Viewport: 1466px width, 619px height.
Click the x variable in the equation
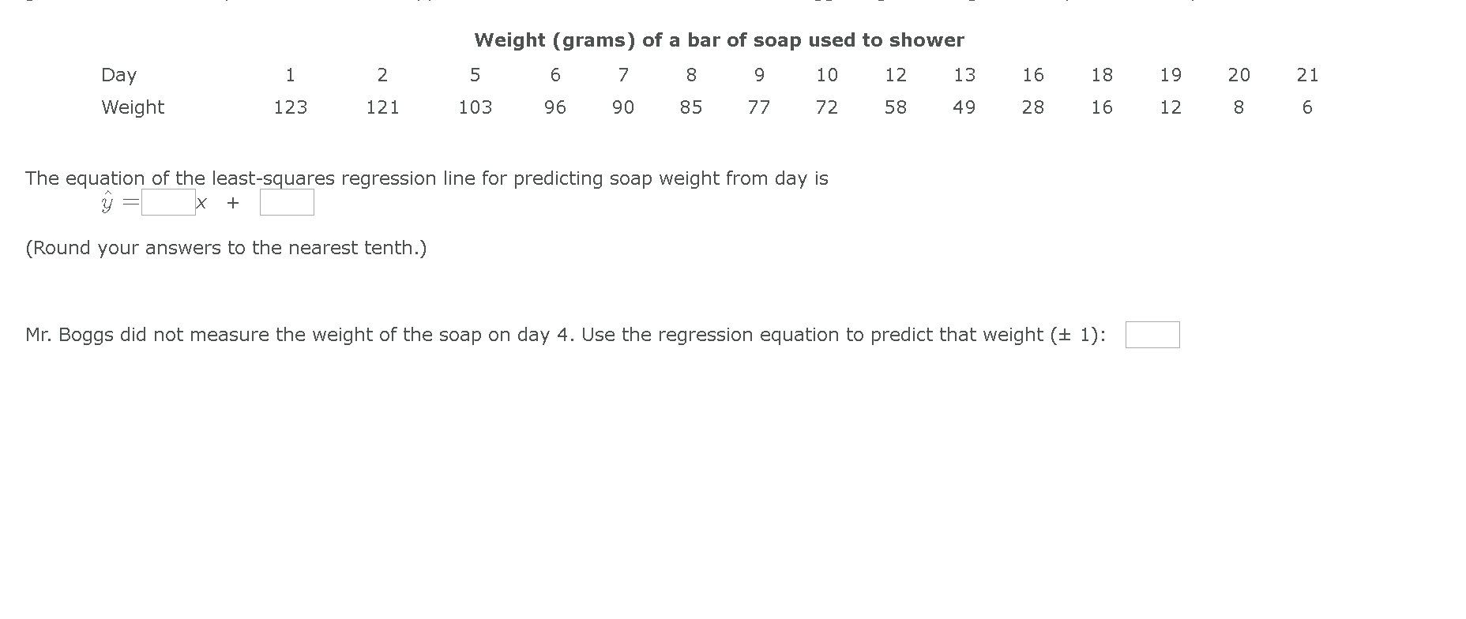point(200,203)
